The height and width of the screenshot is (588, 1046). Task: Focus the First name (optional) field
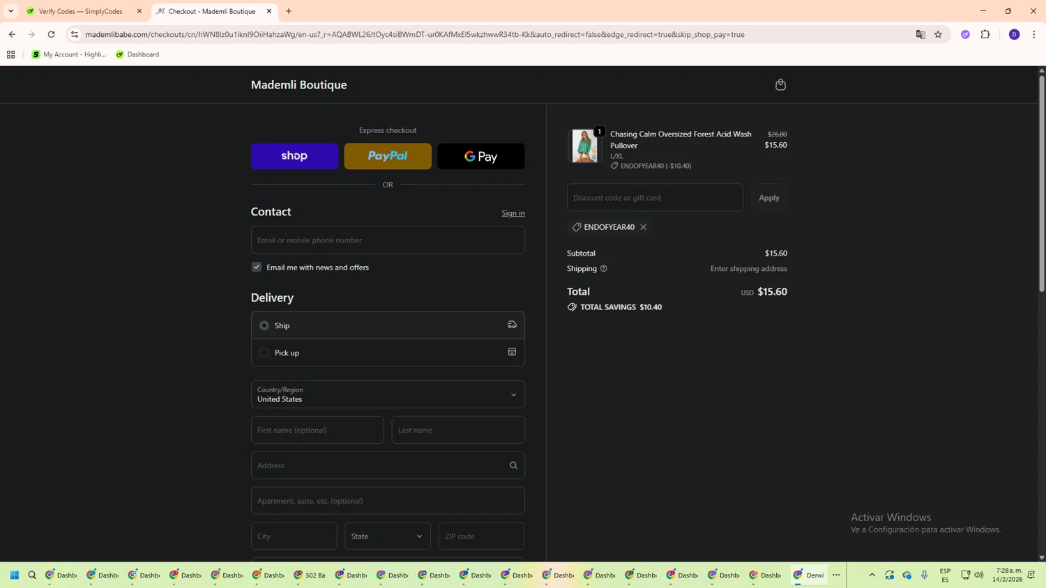point(317,430)
